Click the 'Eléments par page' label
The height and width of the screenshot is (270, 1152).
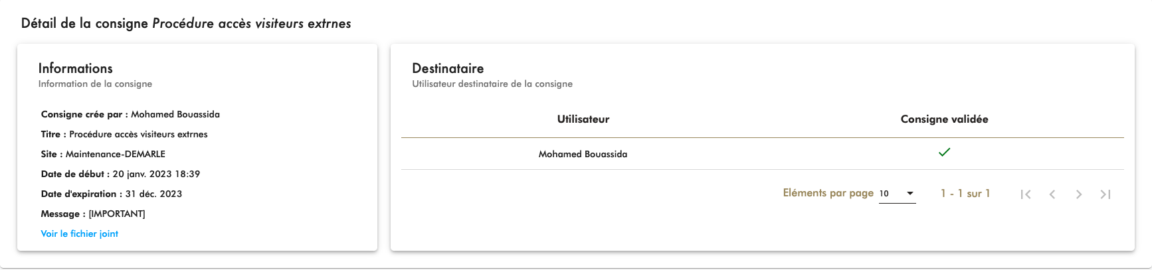[x=828, y=193]
